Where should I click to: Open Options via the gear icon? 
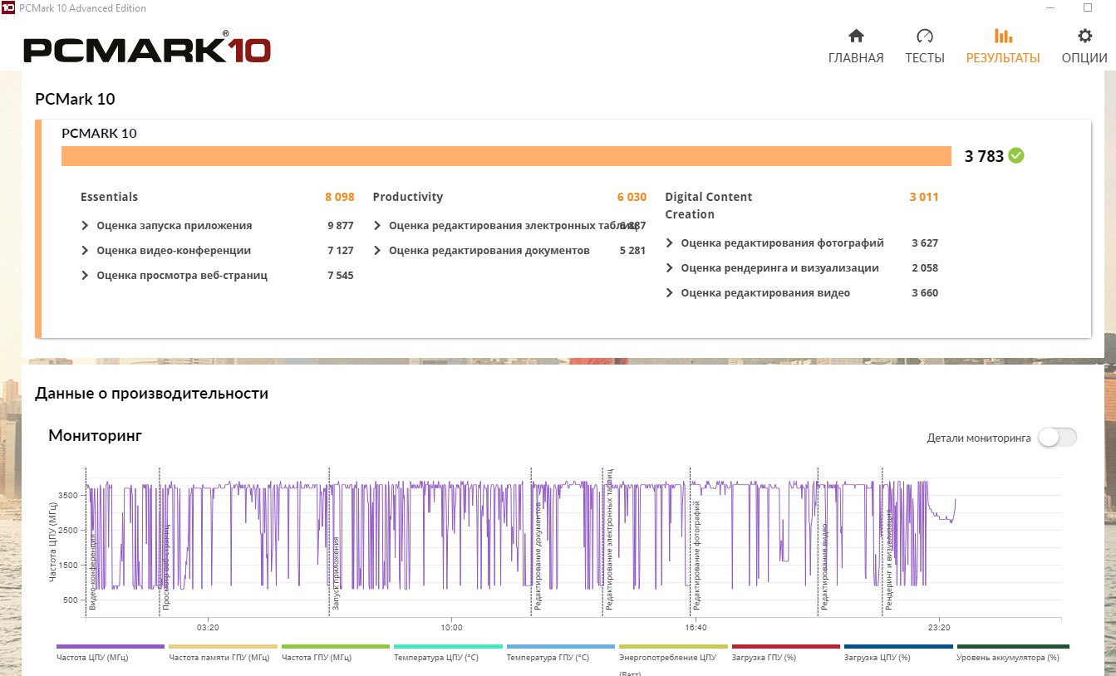click(1084, 36)
